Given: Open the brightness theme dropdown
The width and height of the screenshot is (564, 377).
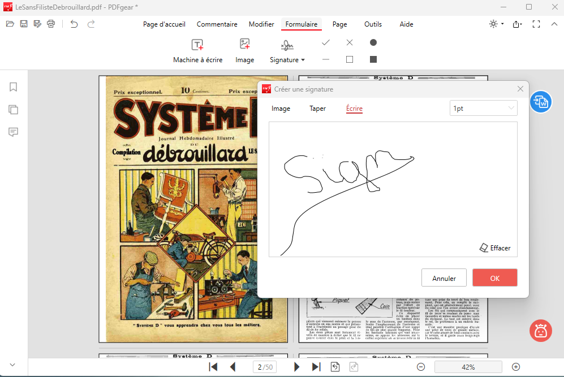Looking at the screenshot, I should tap(497, 24).
